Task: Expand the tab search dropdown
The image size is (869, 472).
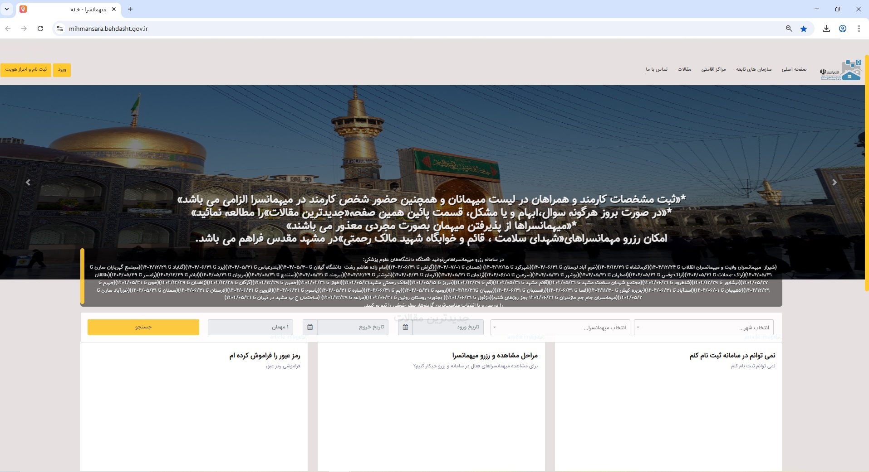Action: coord(7,9)
